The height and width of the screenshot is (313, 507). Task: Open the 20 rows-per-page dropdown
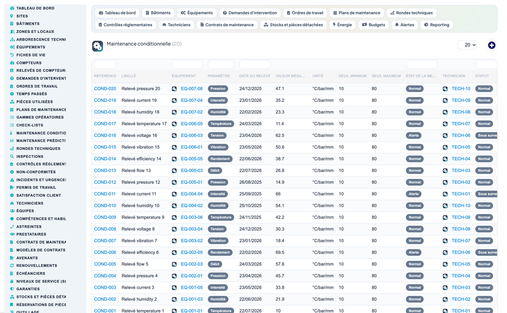[x=467, y=45]
